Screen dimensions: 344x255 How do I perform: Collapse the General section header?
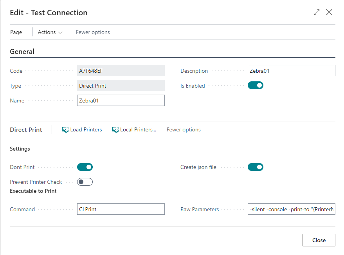pos(22,52)
